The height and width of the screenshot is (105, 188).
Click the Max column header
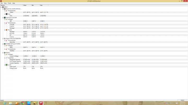click(x=44, y=5)
